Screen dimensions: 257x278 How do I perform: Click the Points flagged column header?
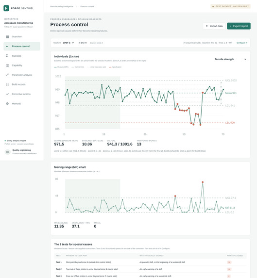coord(235,256)
